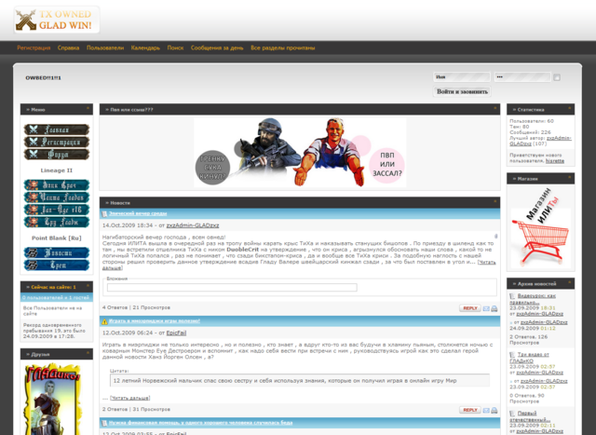Select Сообщения за день in the navigation bar
The image size is (596, 435).
click(x=217, y=47)
